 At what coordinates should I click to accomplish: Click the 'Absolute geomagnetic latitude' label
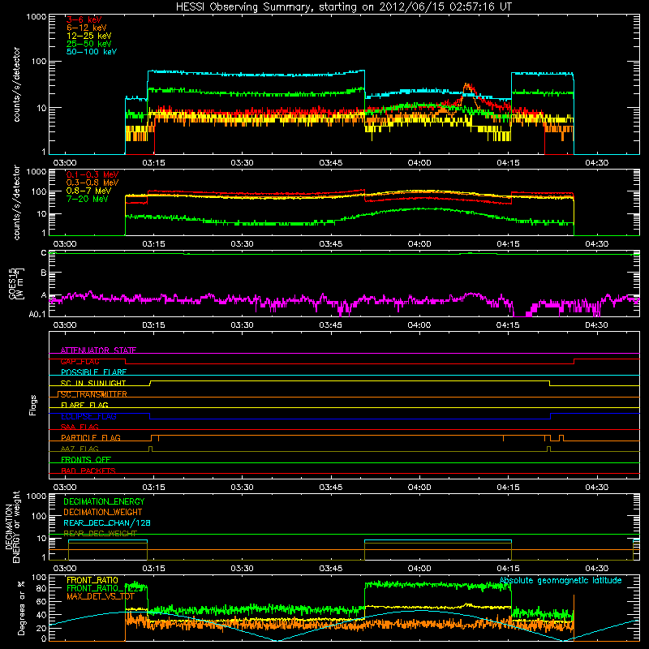(561, 580)
